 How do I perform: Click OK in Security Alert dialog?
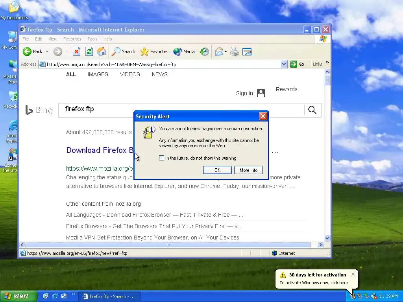[x=217, y=170]
